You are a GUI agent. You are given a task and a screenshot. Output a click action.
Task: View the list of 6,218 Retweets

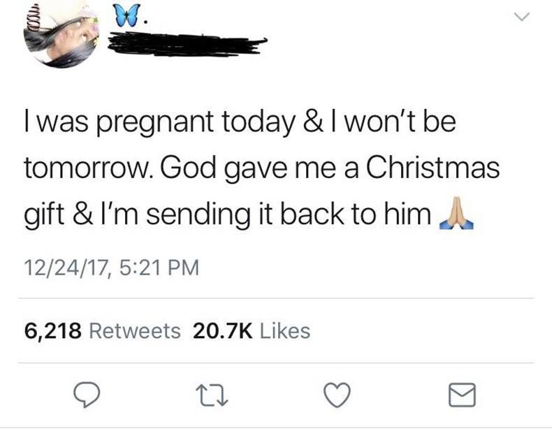(102, 330)
